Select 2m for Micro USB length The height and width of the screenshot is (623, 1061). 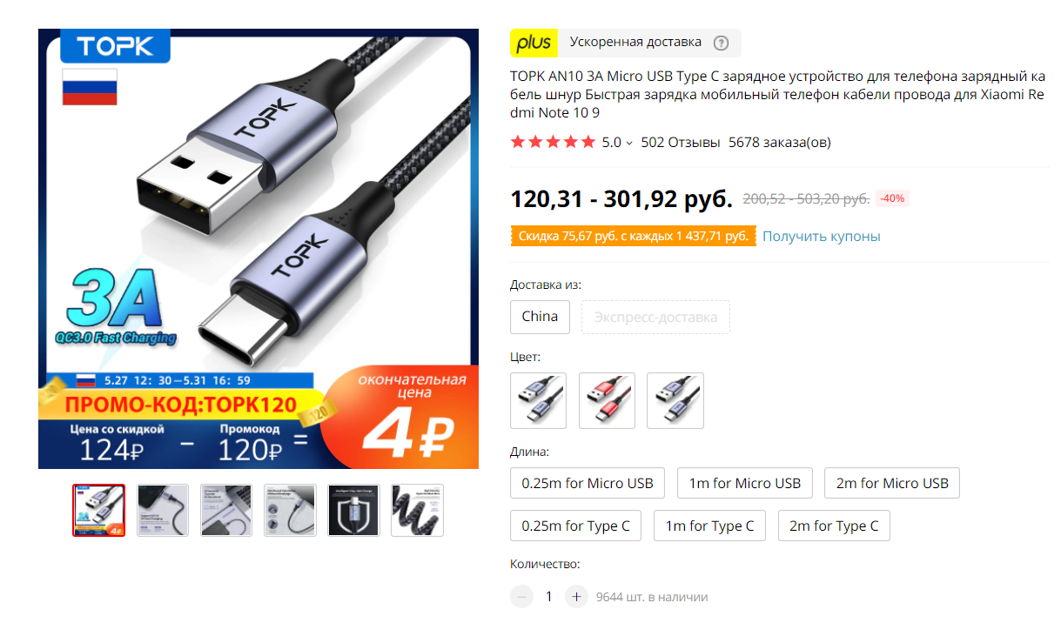(x=892, y=483)
